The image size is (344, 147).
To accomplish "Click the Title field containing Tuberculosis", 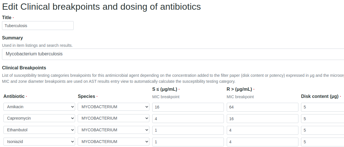I will [38, 26].
